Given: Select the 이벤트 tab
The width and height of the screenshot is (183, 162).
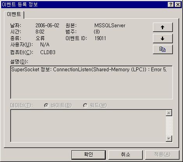Looking at the screenshot, I should [14, 14].
